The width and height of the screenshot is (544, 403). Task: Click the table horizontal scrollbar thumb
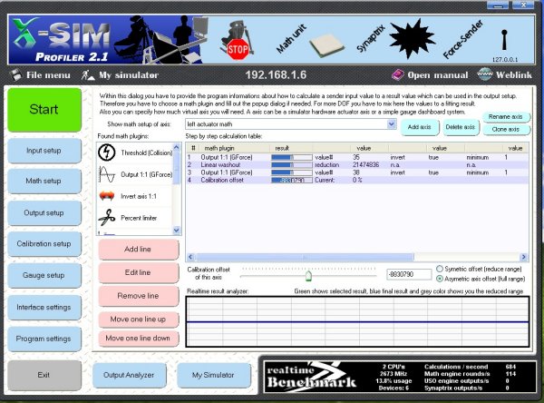pos(305,257)
